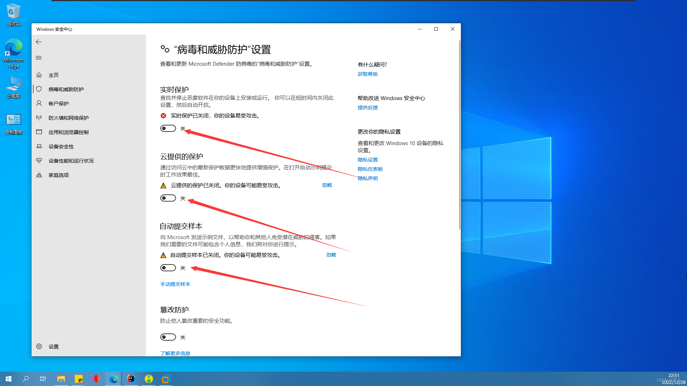Select 病毒和威胁防护 sidebar item
This screenshot has height=386, width=687.
(x=66, y=89)
